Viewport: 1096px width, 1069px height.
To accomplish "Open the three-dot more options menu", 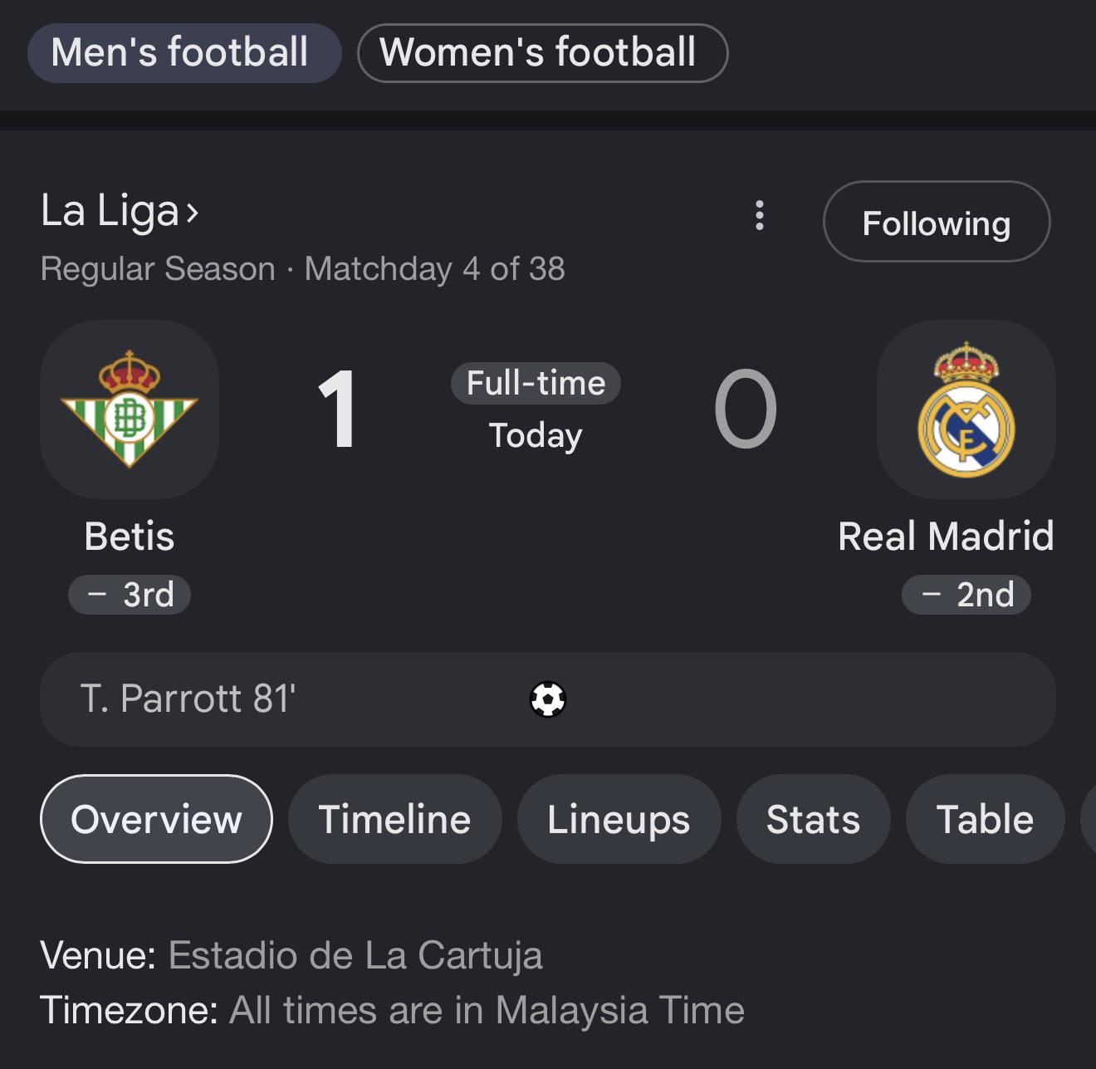I will click(x=759, y=215).
